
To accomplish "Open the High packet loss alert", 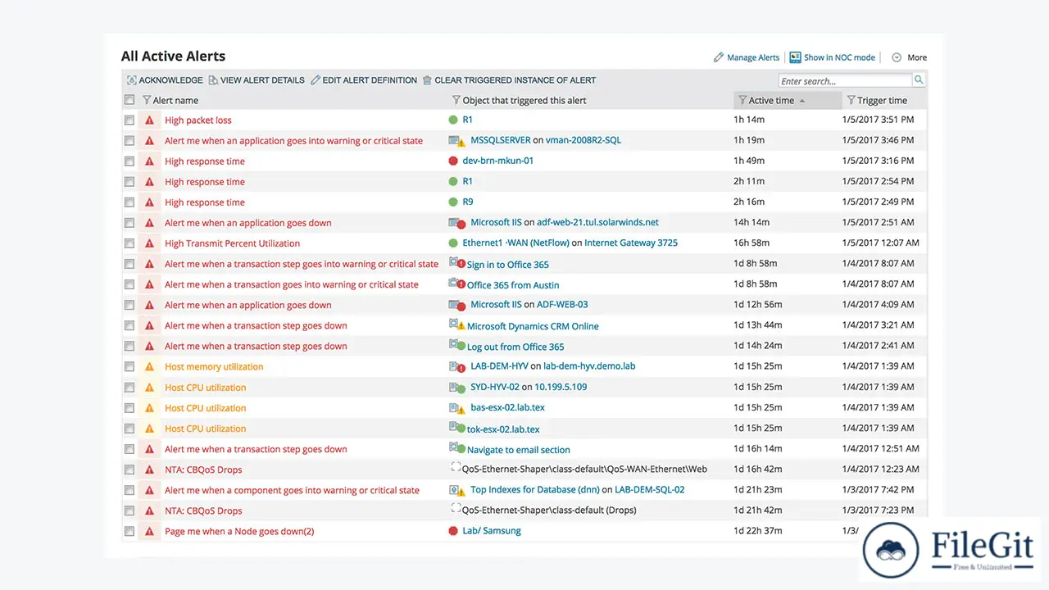I will tap(198, 120).
